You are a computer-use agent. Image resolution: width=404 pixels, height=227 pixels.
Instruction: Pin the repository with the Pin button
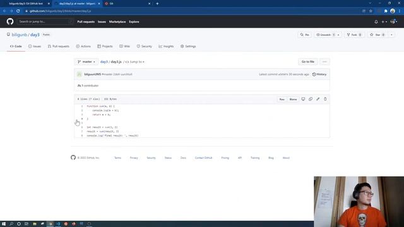tap(304, 35)
